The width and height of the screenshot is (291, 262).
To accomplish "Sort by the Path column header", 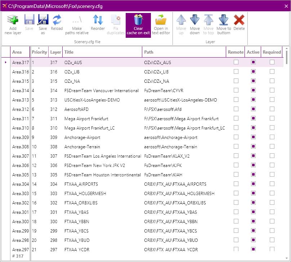I will point(184,52).
